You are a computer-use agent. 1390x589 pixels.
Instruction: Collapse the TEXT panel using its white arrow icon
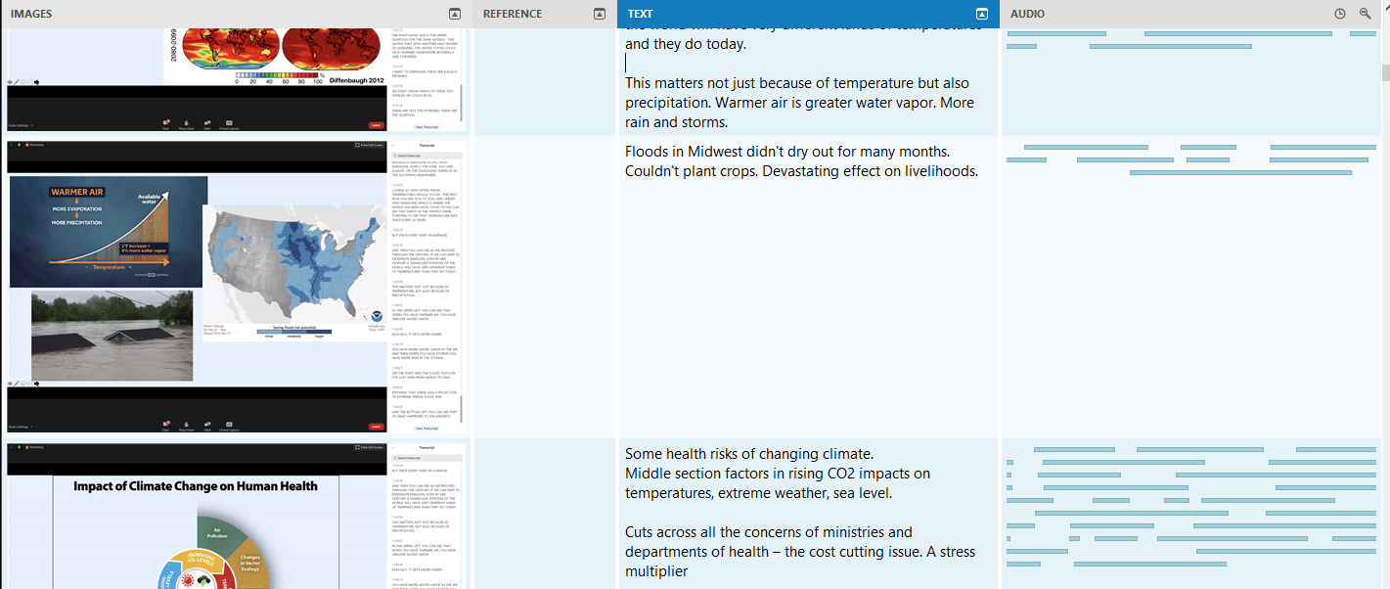point(982,14)
